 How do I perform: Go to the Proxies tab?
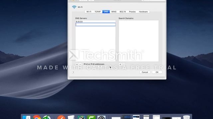click(132, 12)
